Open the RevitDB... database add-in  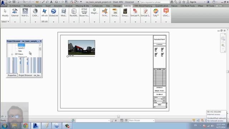tap(74, 13)
